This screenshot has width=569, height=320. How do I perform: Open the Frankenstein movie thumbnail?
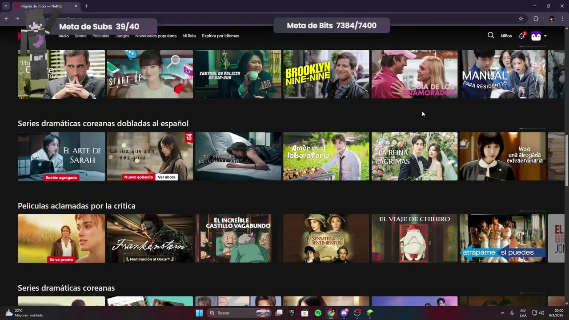(x=150, y=239)
